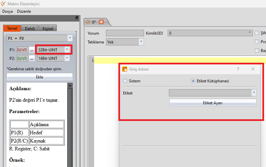Open the Etiket combo box
The height and width of the screenshot is (167, 266).
[x=254, y=93]
